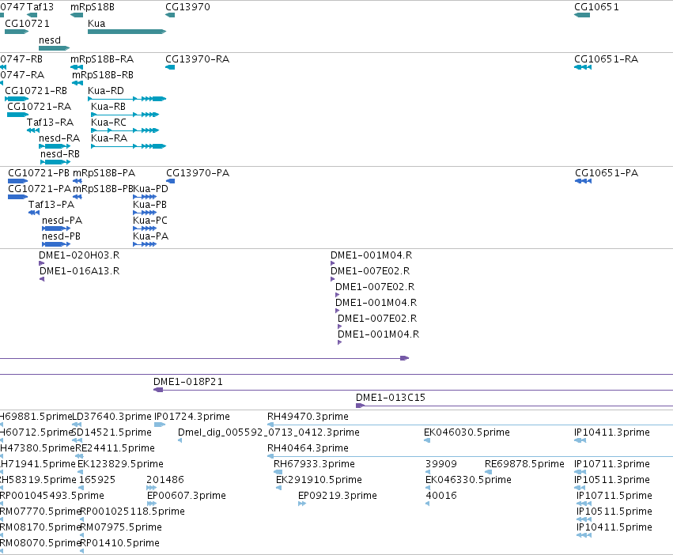This screenshot has width=673, height=555.
Task: Click the DME1-020H03.R BAC end label
Action: pyautogui.click(x=79, y=255)
